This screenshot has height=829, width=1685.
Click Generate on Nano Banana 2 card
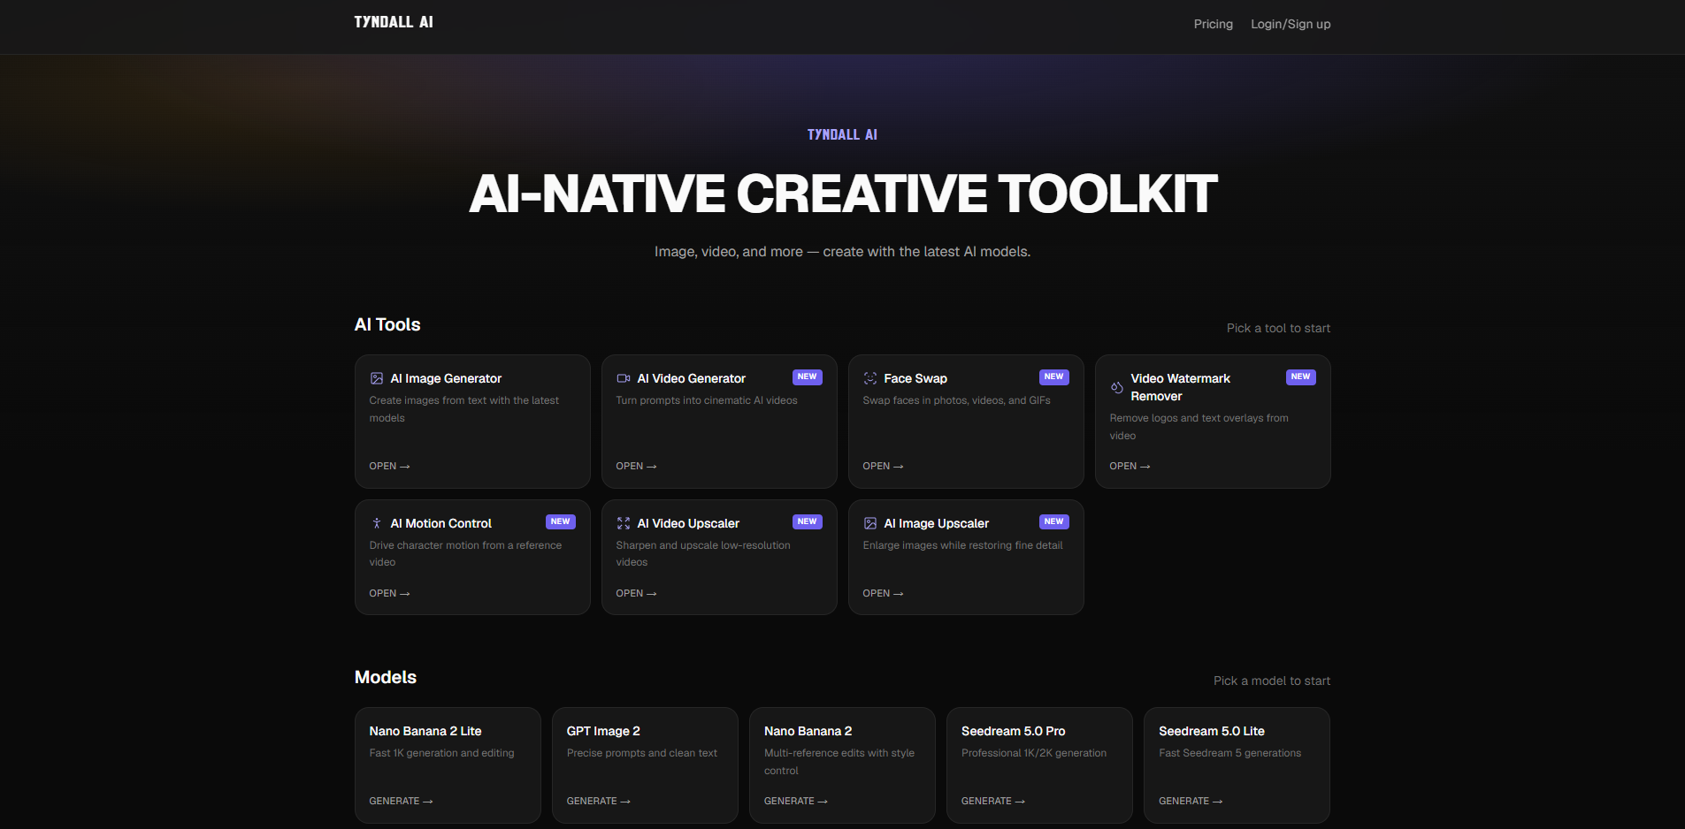795,801
